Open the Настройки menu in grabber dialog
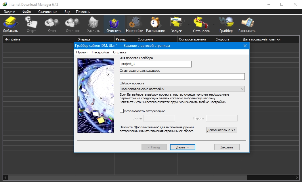302x182 pixels. (x=100, y=52)
